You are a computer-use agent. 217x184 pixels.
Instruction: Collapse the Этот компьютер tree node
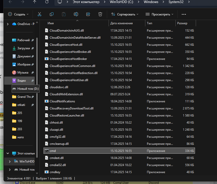pyautogui.click(x=8, y=153)
